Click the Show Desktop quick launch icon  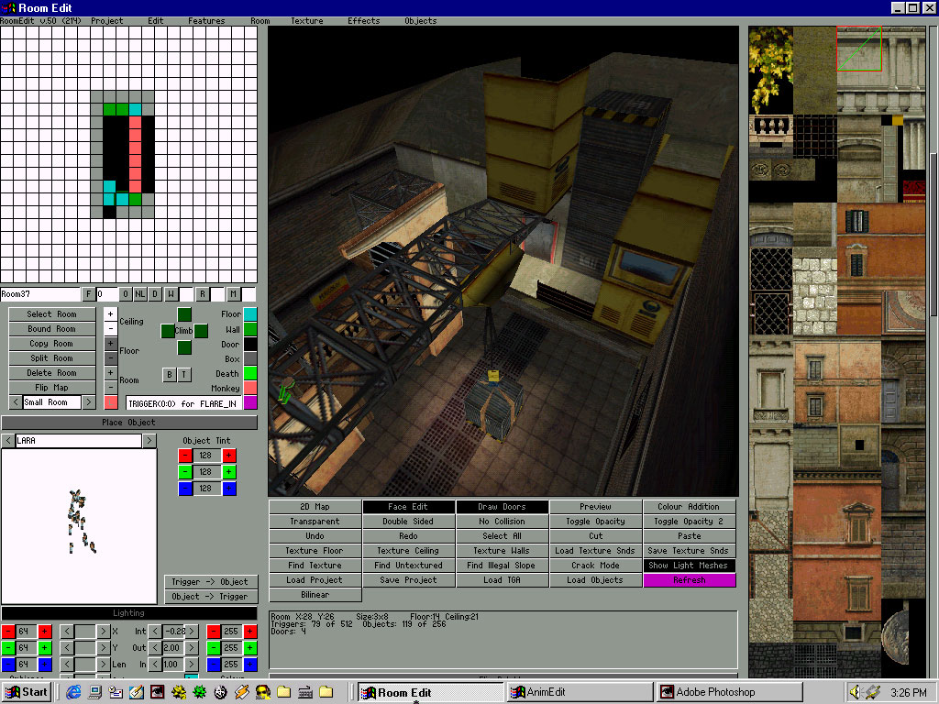94,692
